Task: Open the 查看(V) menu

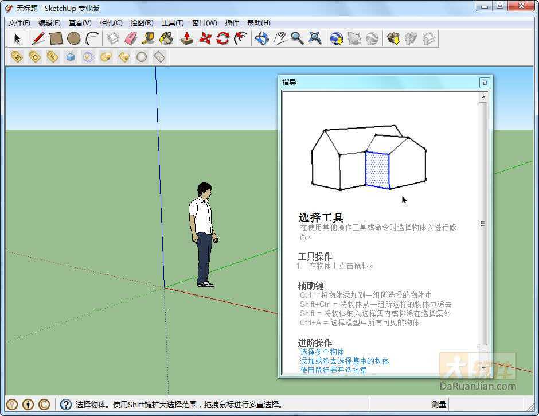Action: click(x=80, y=23)
